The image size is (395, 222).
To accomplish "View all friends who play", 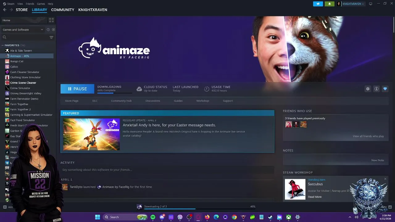I will [368, 136].
